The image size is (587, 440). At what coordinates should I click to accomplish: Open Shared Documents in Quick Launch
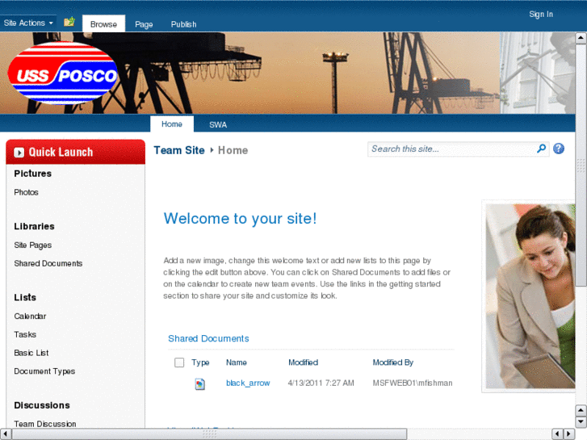[x=48, y=263]
